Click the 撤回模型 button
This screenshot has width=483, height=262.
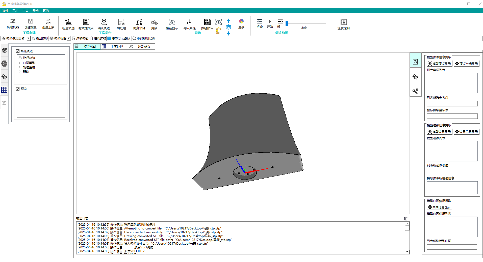click(40, 38)
